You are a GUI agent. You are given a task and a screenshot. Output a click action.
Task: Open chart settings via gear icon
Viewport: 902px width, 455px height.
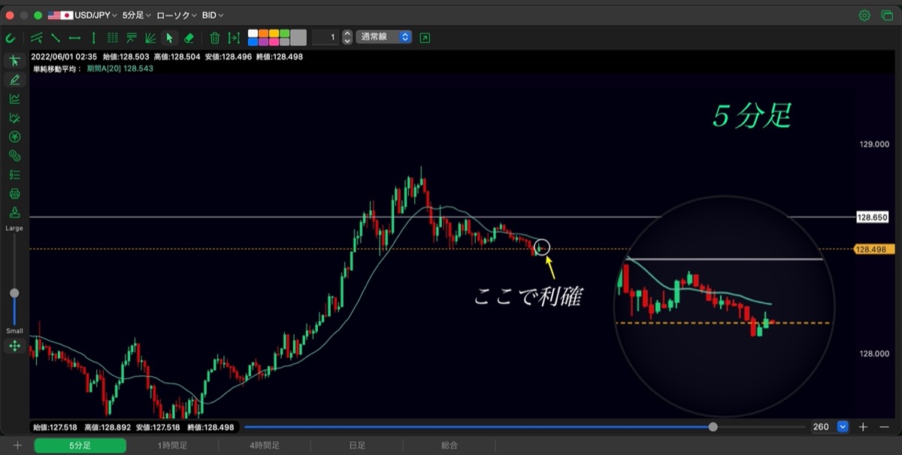click(864, 15)
